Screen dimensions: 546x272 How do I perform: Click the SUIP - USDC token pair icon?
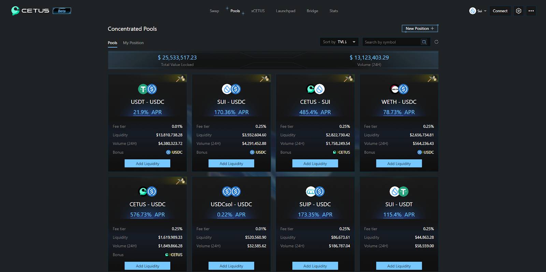tap(315, 192)
